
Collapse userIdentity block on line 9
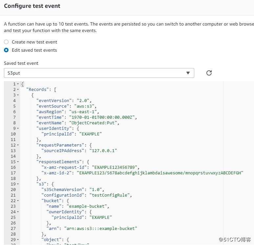coord(18,129)
